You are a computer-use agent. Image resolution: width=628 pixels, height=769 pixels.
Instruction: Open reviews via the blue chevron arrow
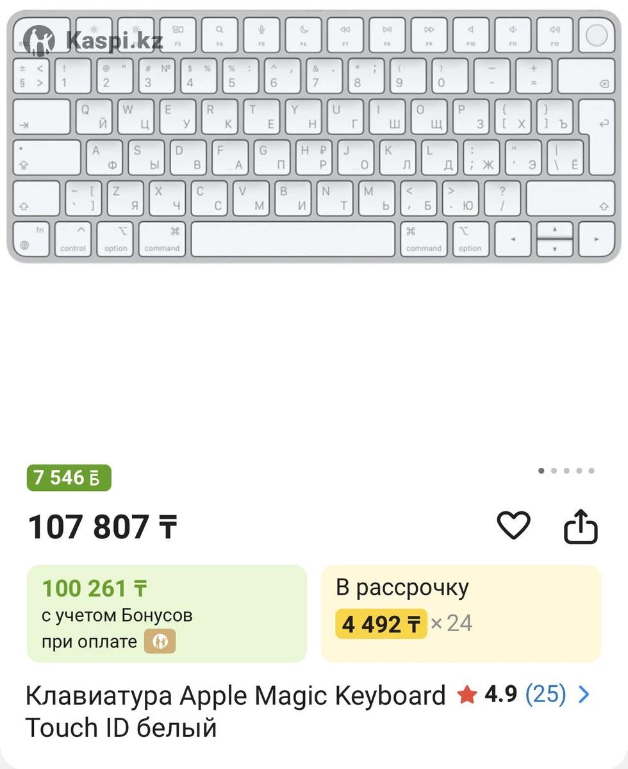coord(584,694)
